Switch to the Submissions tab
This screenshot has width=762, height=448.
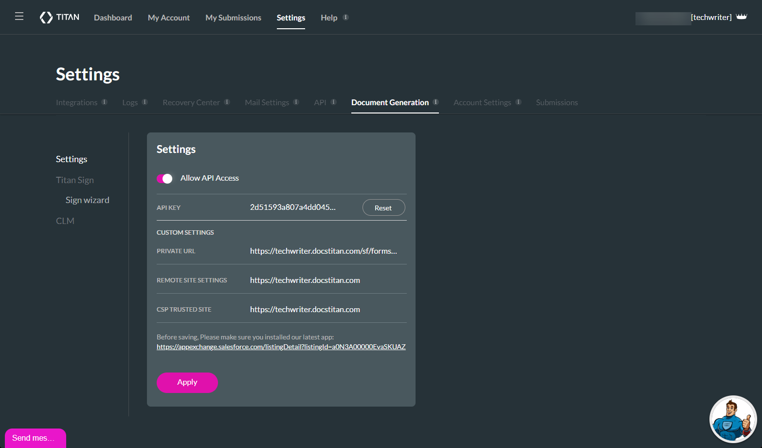point(557,102)
